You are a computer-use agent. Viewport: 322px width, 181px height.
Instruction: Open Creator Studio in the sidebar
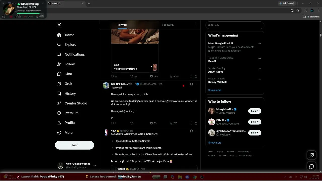coord(72,103)
